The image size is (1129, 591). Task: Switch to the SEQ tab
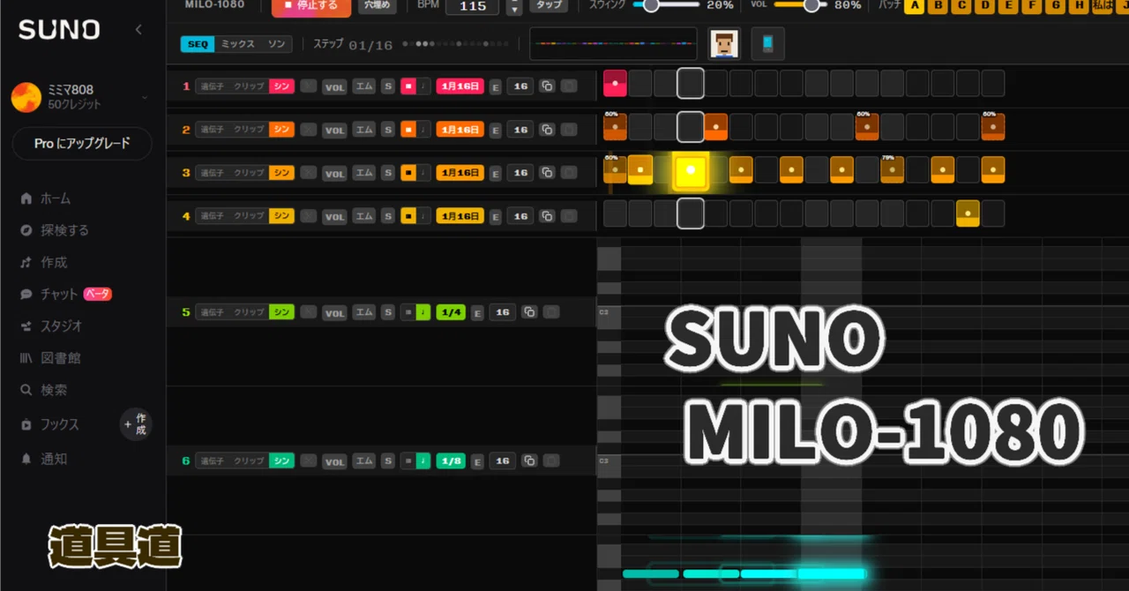coord(198,44)
